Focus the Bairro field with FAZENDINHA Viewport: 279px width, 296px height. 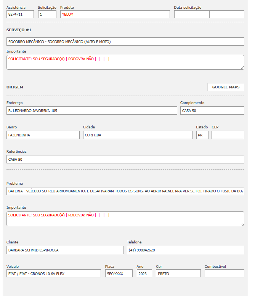pyautogui.click(x=43, y=135)
